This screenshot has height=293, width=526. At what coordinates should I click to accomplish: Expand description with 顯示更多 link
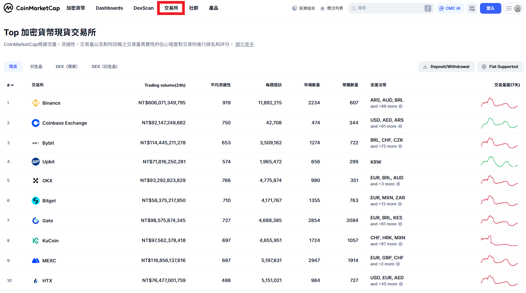(244, 44)
